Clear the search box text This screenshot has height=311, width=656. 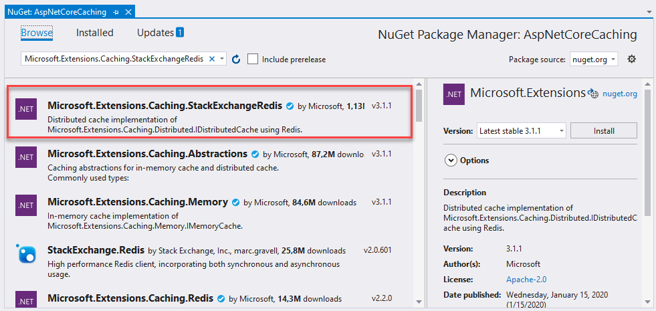(212, 60)
